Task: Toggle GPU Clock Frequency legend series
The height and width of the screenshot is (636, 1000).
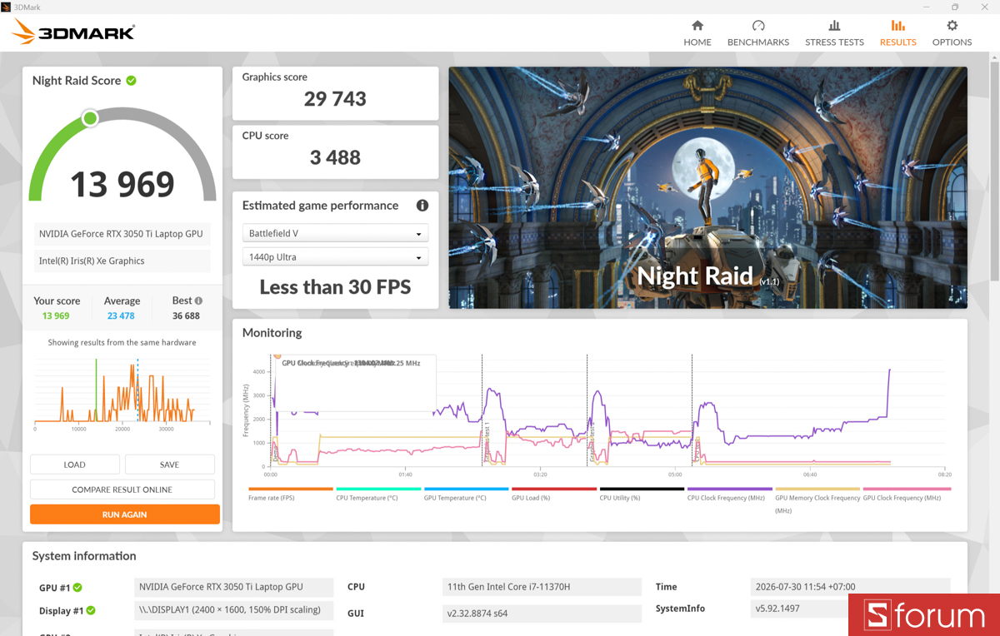Action: pyautogui.click(x=907, y=494)
